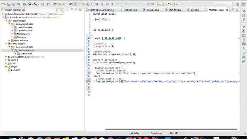This screenshot has height=139, width=247.
Task: Select Division.java in Project Explorer
Action: coord(25,31)
